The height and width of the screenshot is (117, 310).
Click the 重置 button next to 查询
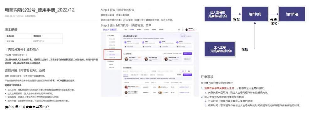(x=189, y=71)
